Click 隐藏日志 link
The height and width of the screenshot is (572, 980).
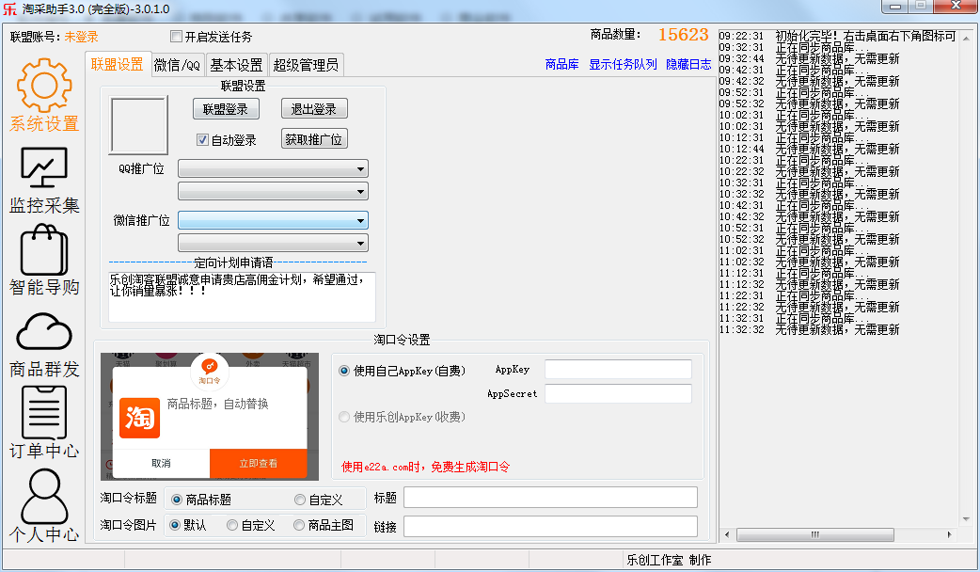click(688, 64)
